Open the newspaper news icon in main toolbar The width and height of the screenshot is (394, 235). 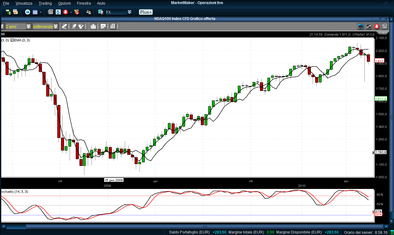[51, 12]
